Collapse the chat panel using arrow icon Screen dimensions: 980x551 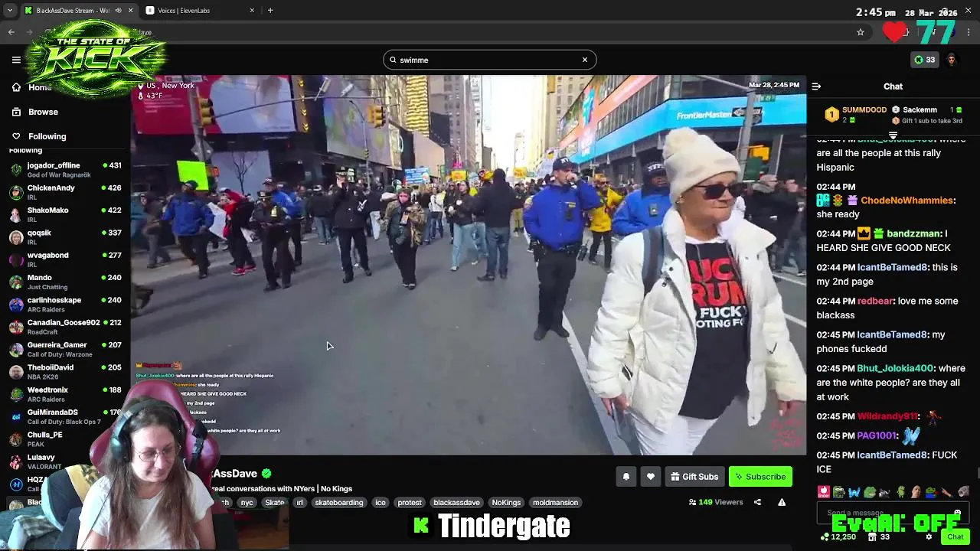816,86
